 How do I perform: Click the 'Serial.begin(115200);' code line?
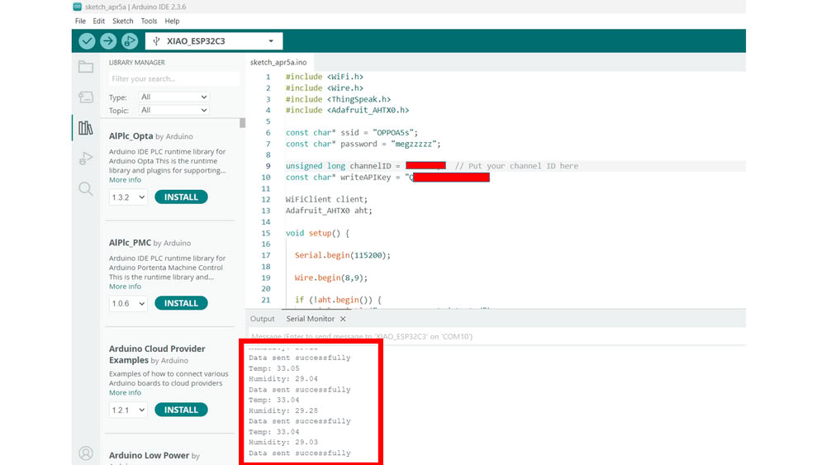pyautogui.click(x=343, y=255)
